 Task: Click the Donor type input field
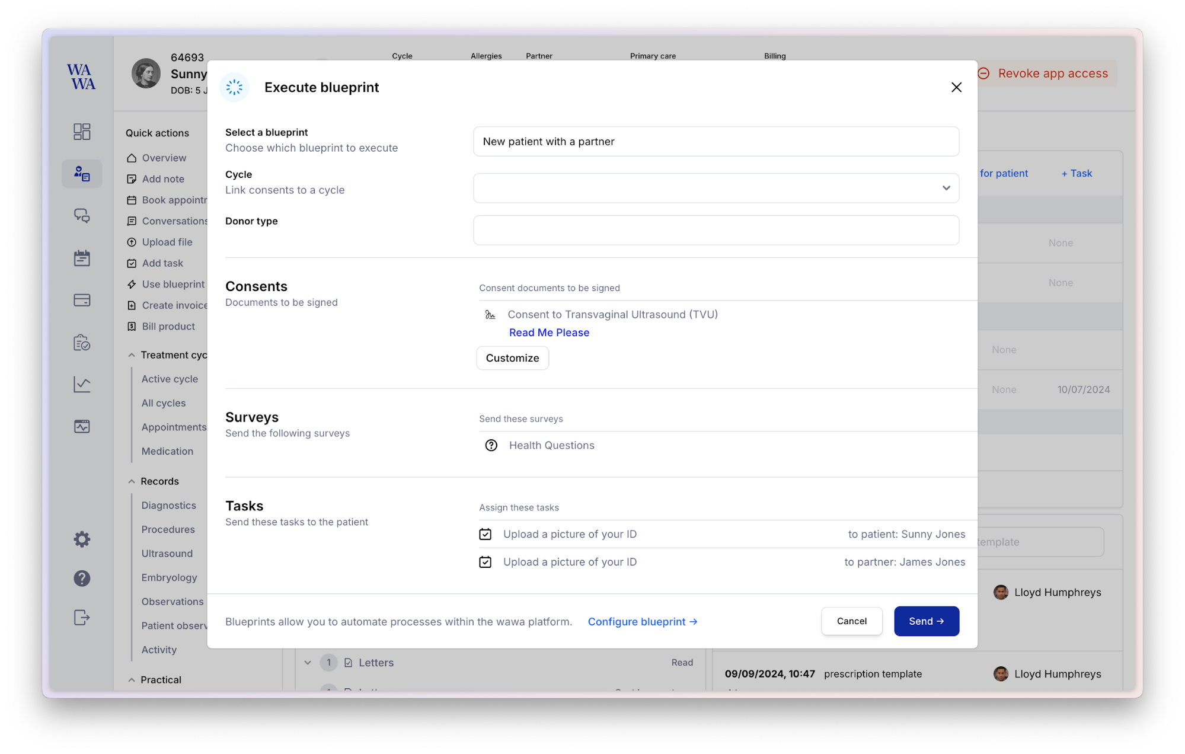[716, 230]
